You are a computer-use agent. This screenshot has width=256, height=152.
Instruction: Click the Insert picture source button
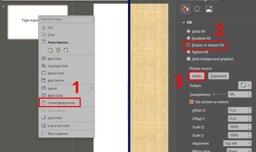[197, 76]
